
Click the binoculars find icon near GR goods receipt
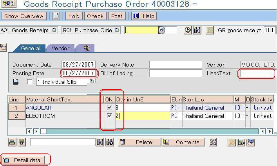(197, 30)
